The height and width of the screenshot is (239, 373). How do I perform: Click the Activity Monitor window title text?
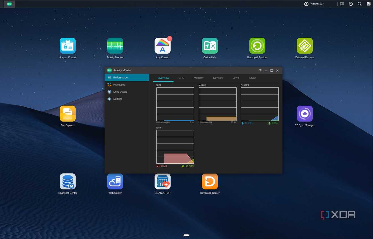tap(122, 70)
